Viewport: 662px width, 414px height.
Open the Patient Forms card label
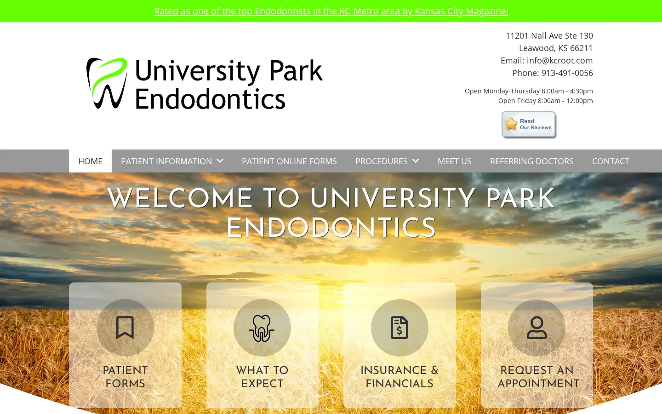(125, 377)
